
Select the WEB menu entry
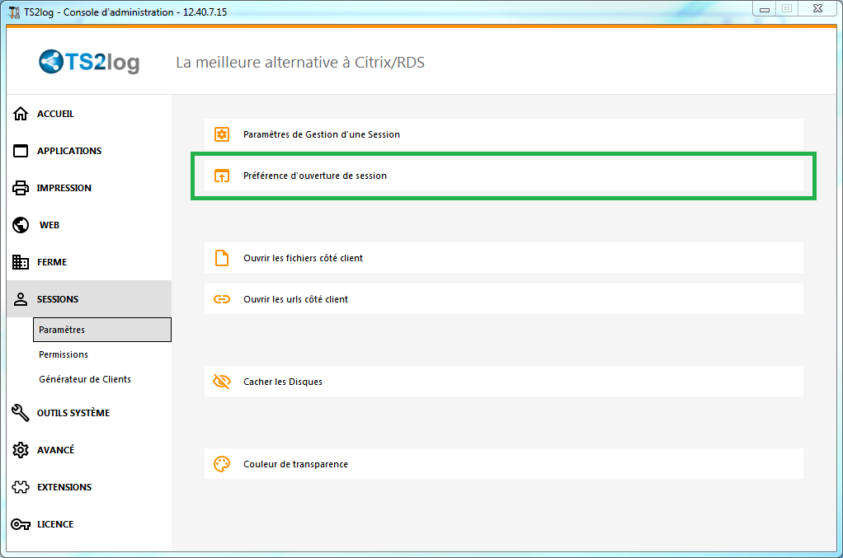(89, 225)
